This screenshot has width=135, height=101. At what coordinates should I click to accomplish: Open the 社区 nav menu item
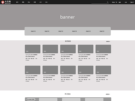tap(40, 2)
